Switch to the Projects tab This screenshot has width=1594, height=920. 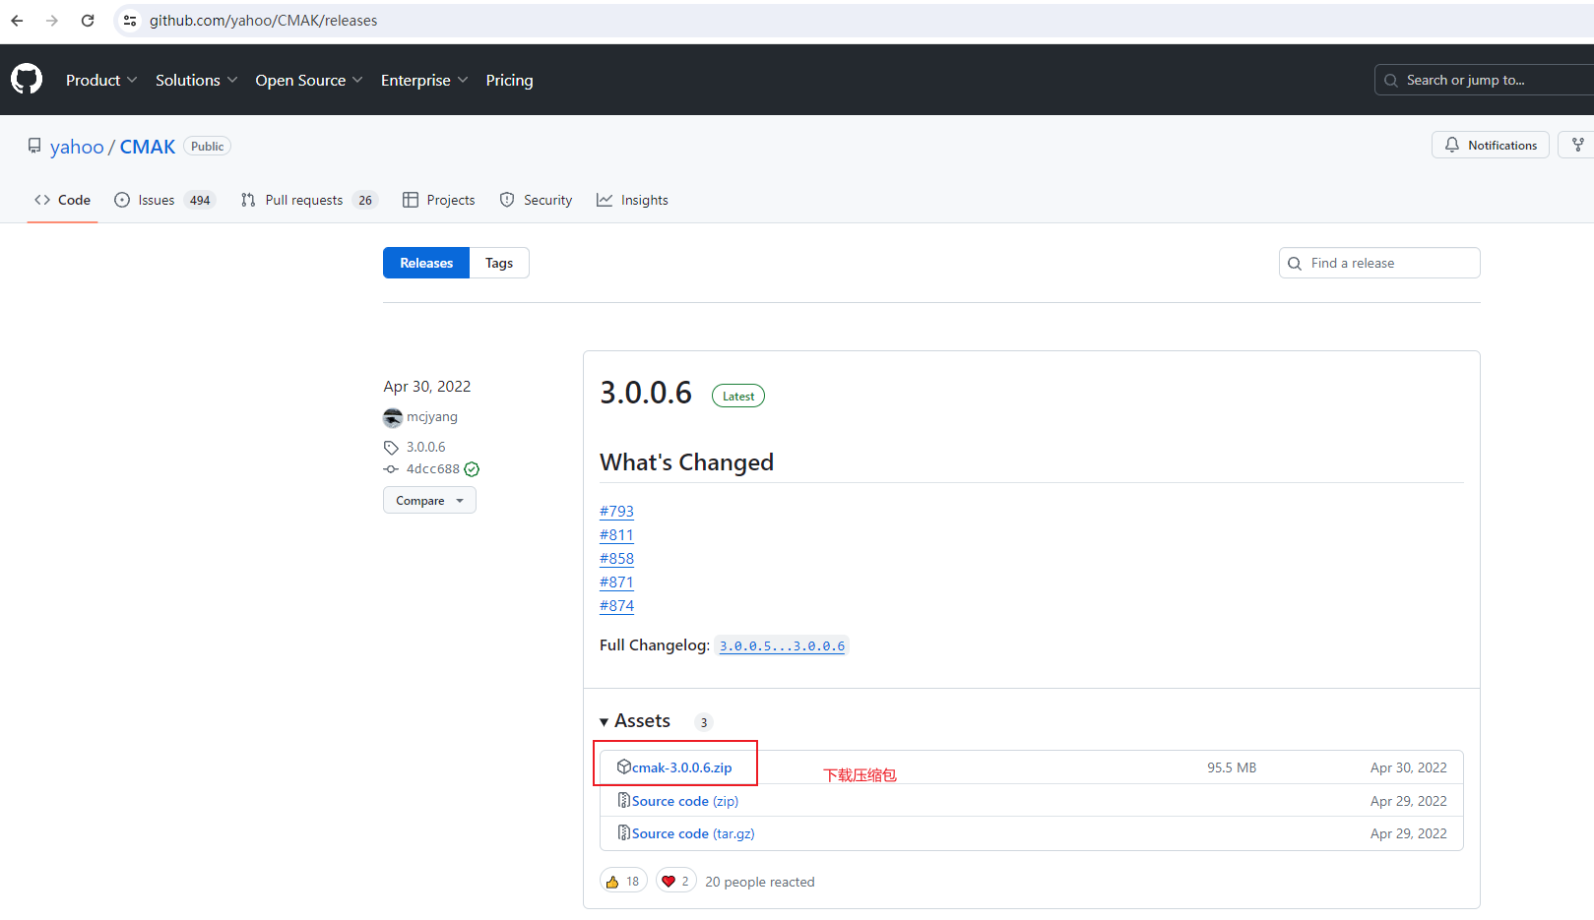pyautogui.click(x=439, y=200)
